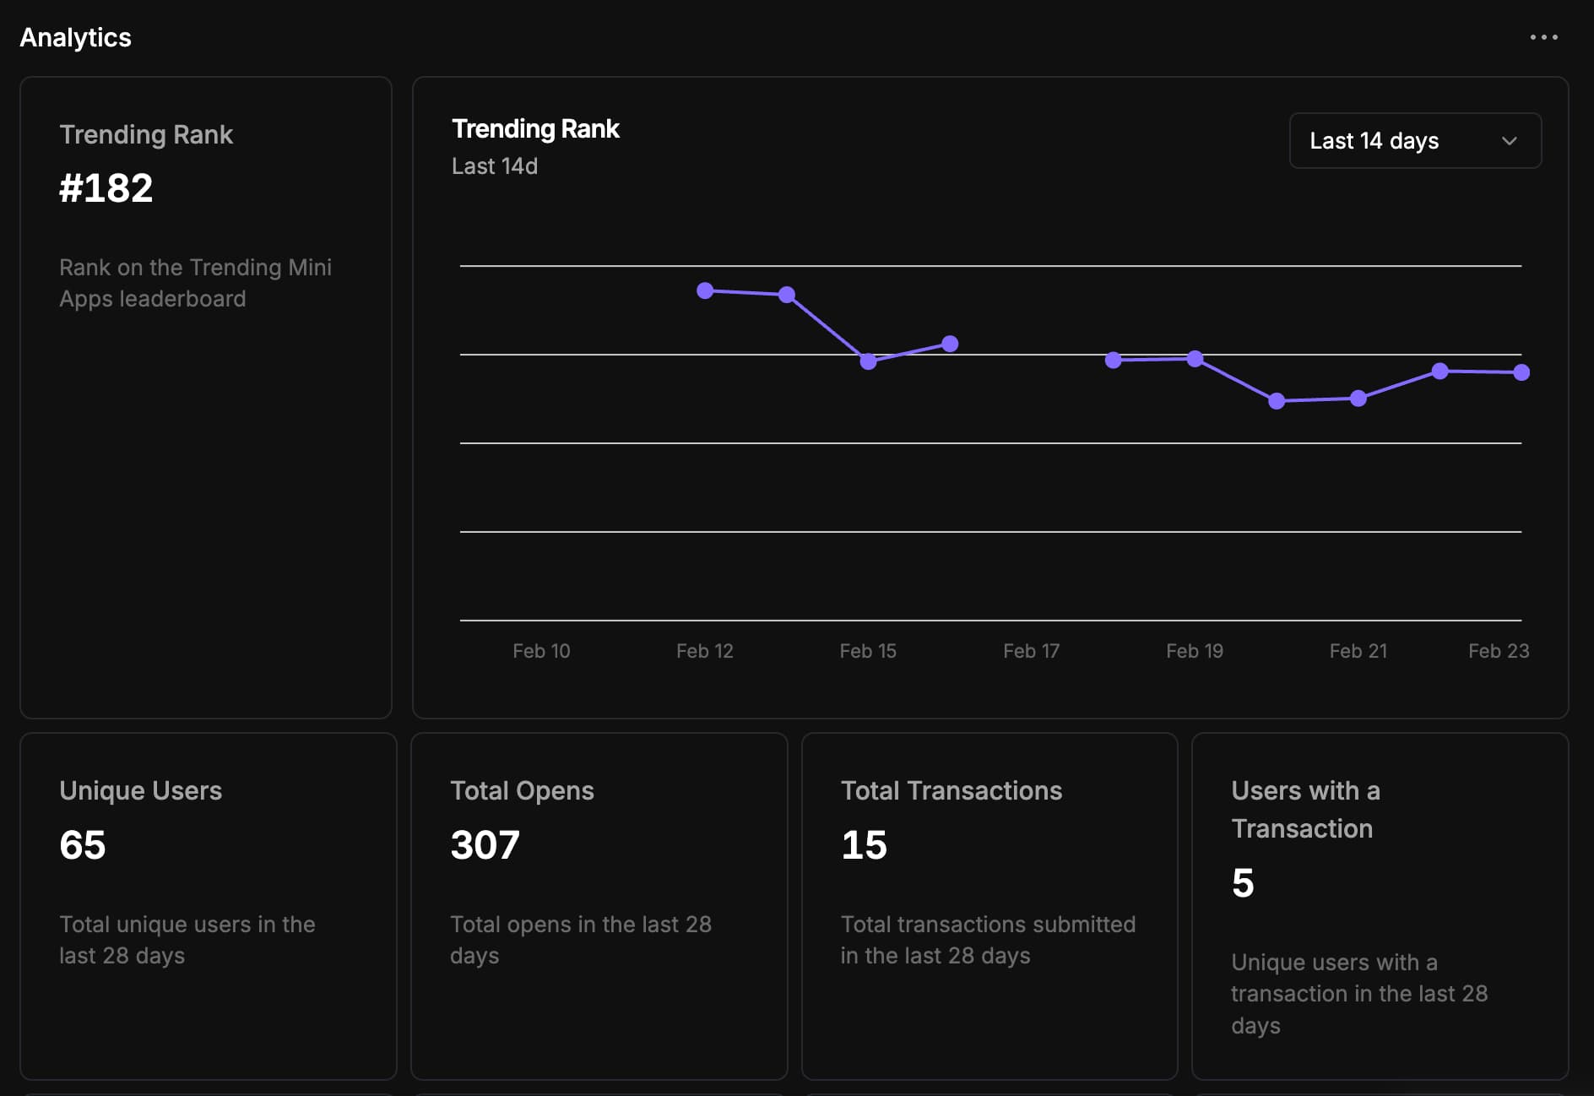Click the Total Opens value 307
The height and width of the screenshot is (1096, 1594).
coord(485,844)
